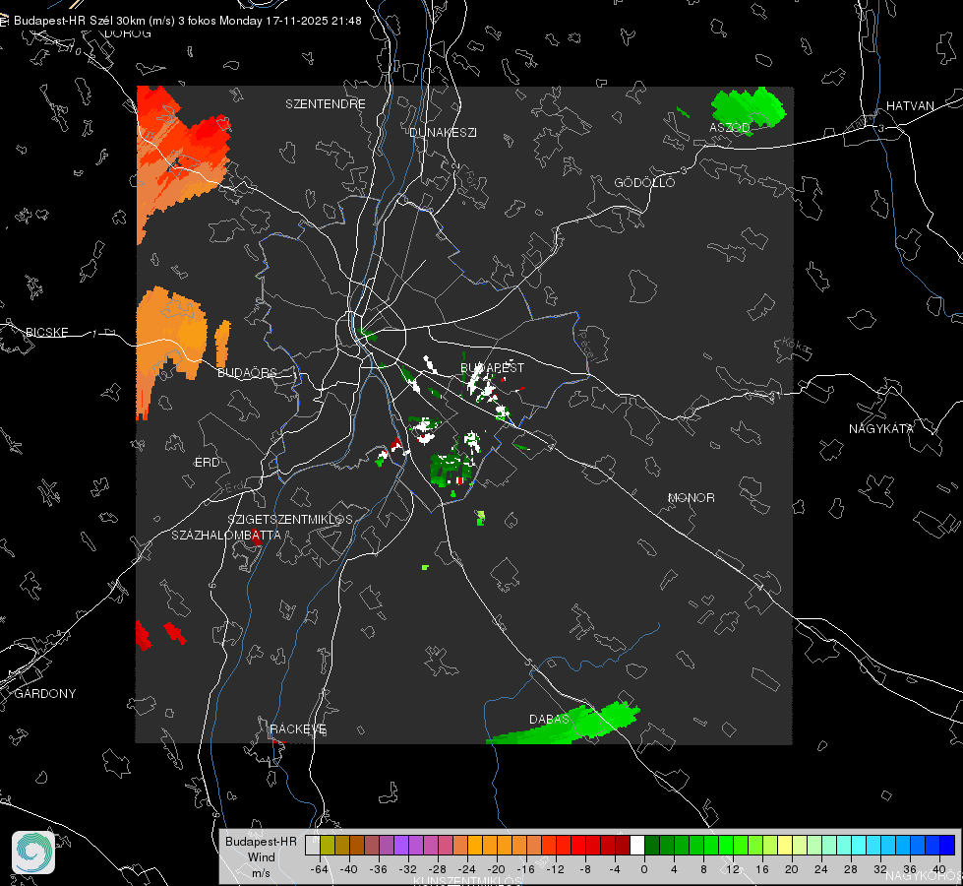Click the SZENTENDRE town label
Image resolution: width=963 pixels, height=886 pixels.
coord(326,104)
